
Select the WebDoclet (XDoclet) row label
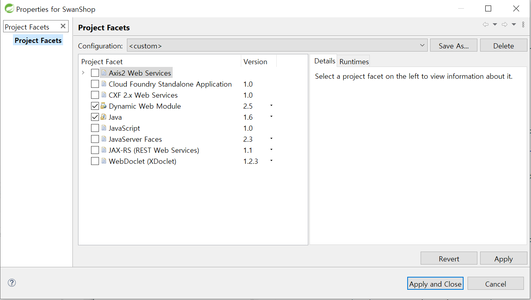click(x=142, y=161)
